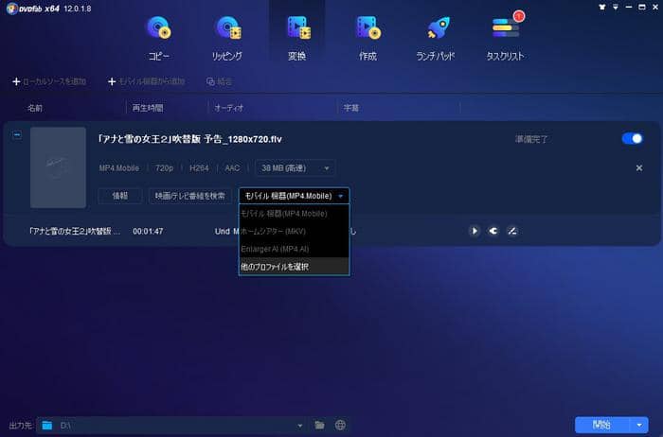This screenshot has width=663, height=437.
Task: Click the video file name title text
Action: pos(189,139)
